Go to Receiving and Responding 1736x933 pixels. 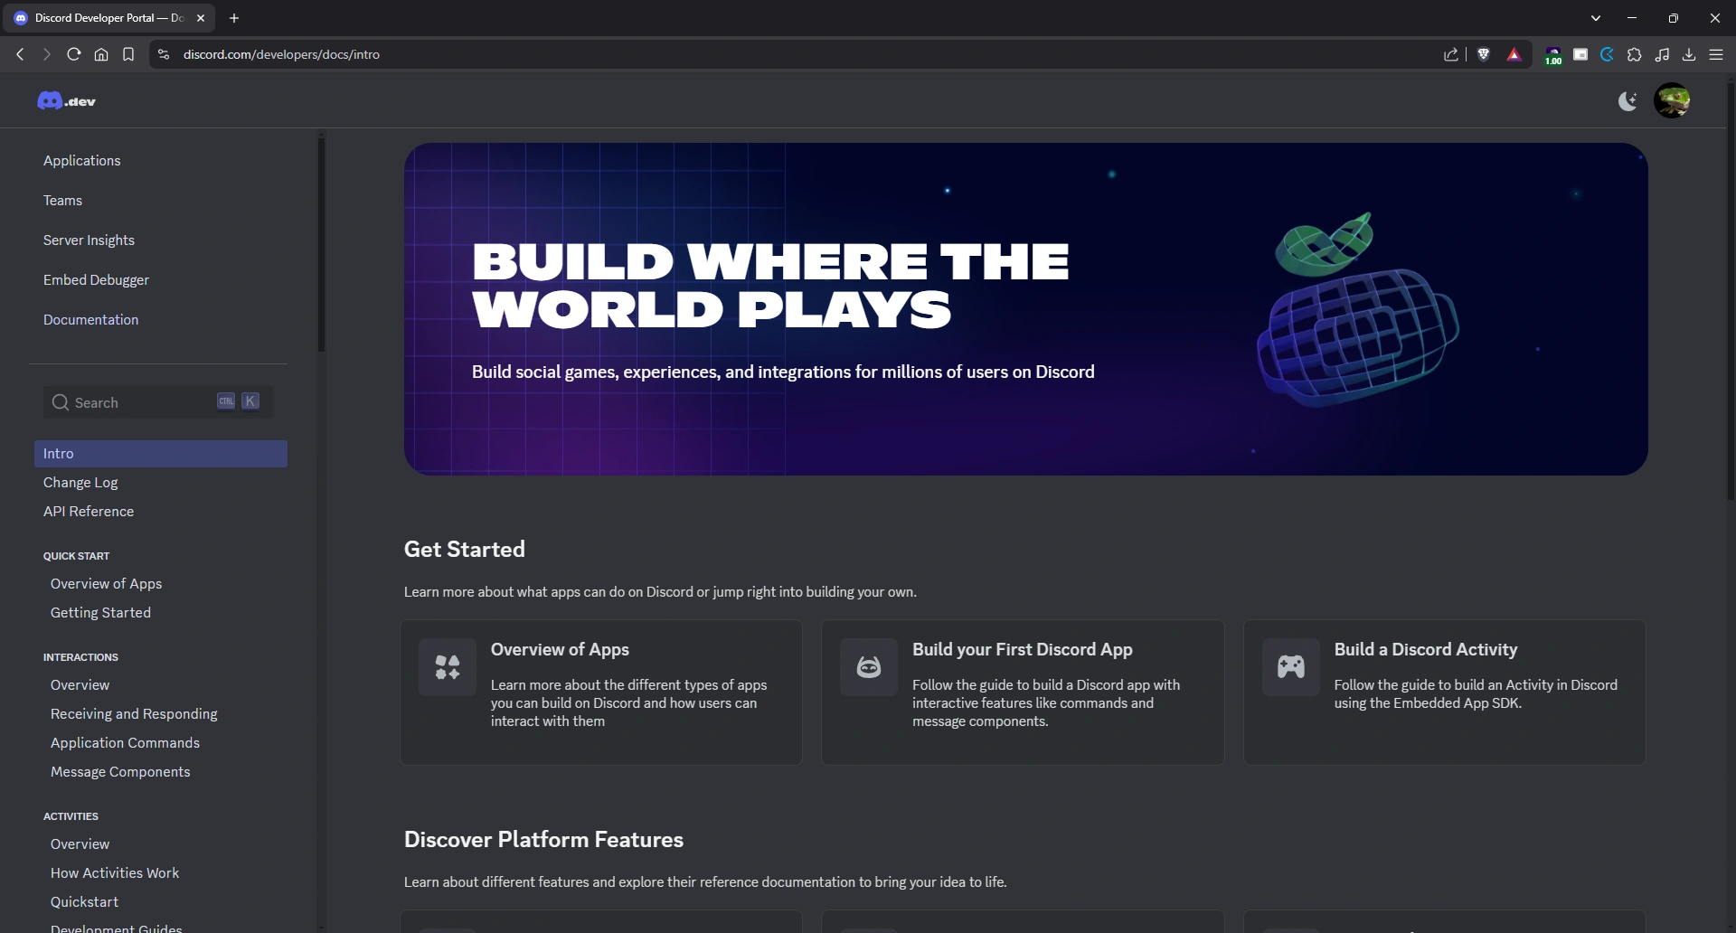pos(134,714)
